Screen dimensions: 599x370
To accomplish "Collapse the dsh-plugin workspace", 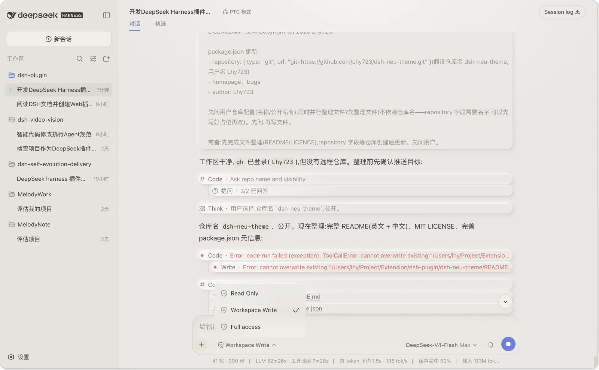I will (x=59, y=75).
